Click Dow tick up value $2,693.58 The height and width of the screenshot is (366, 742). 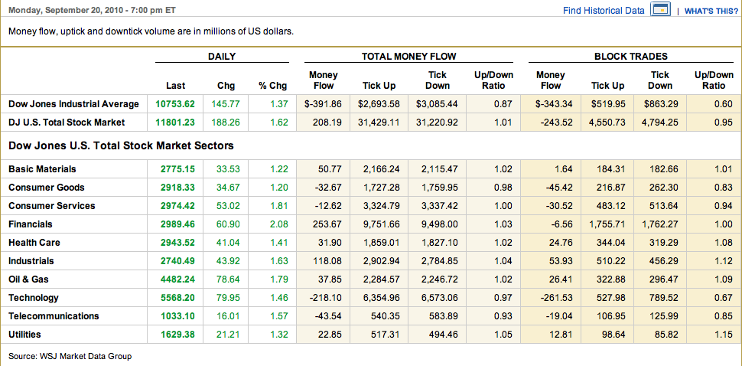(x=379, y=103)
